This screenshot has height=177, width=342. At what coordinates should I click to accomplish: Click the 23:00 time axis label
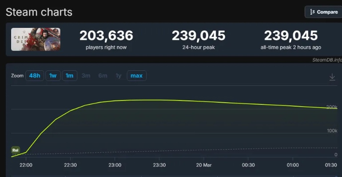[115, 165]
